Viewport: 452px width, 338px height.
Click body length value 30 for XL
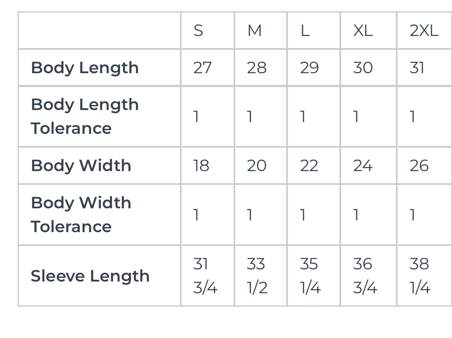click(x=363, y=68)
